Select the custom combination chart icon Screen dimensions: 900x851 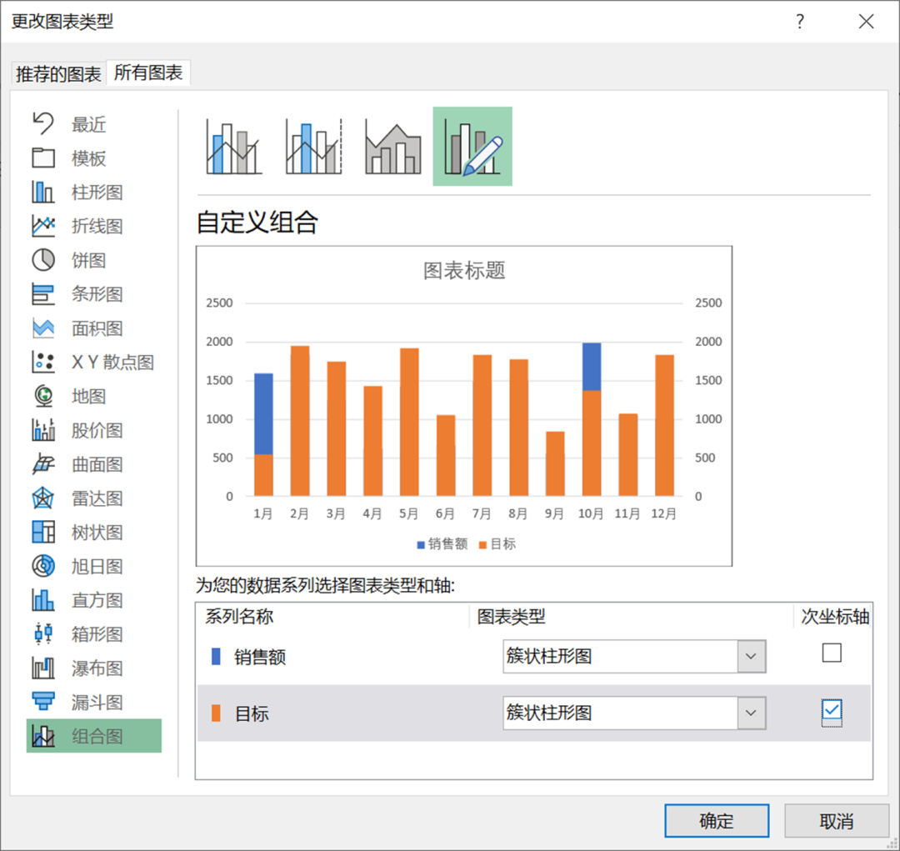pyautogui.click(x=472, y=147)
